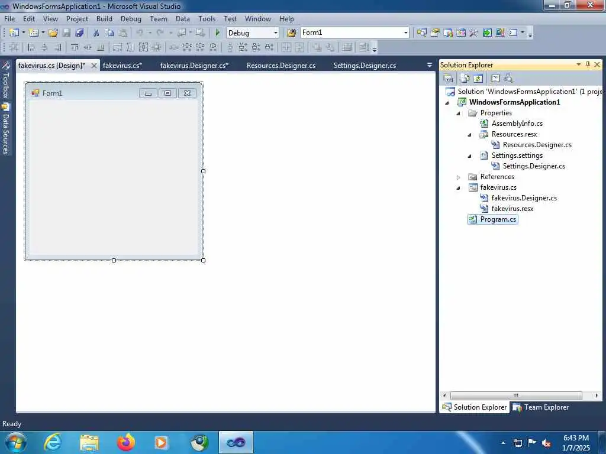Switch to the fakevirus.Designer.cs* tab
The height and width of the screenshot is (454, 606).
pos(194,65)
